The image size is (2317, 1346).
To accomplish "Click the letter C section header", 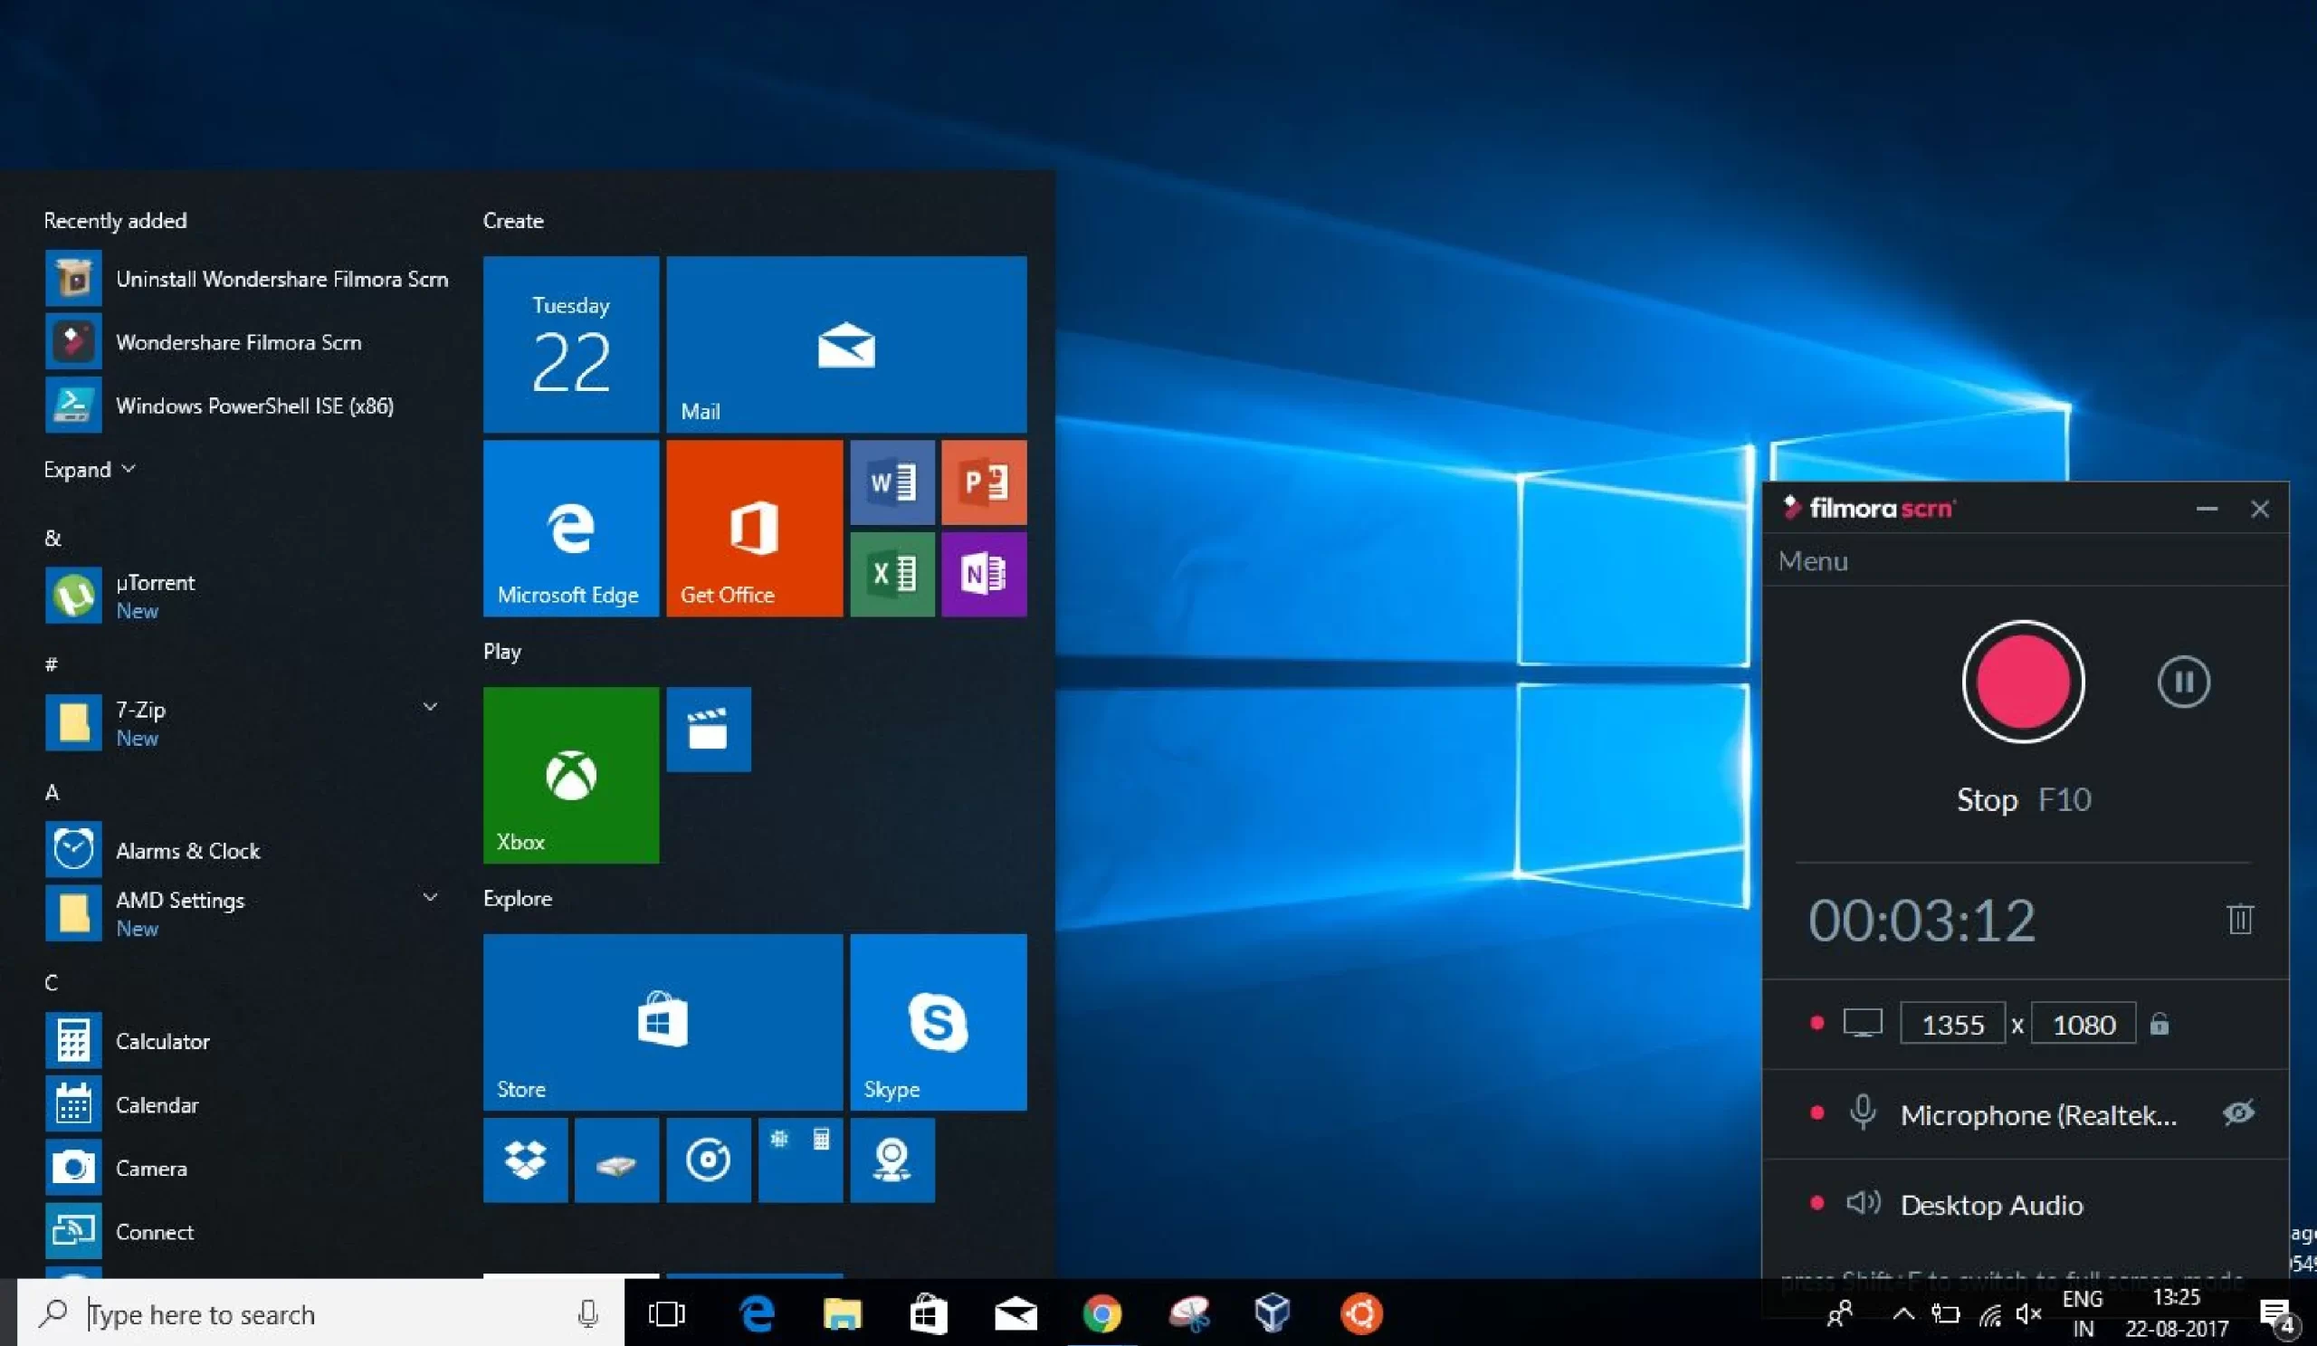I will pos(52,983).
